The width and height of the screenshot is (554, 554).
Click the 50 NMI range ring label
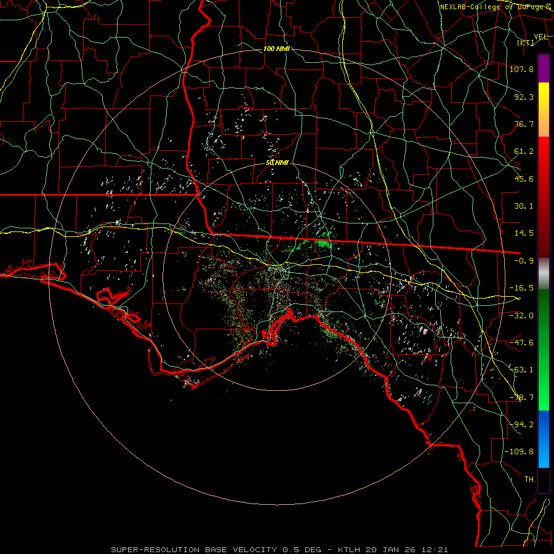[x=278, y=163]
